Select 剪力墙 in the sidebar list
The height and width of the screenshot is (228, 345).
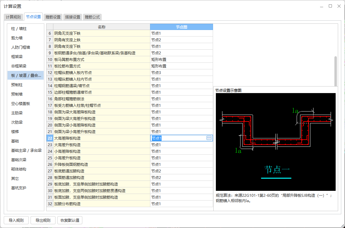click(26, 38)
